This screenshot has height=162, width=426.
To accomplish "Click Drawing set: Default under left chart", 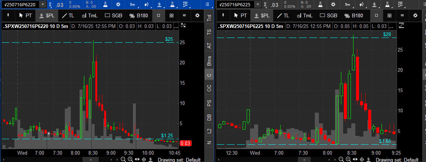I will click(179, 159).
